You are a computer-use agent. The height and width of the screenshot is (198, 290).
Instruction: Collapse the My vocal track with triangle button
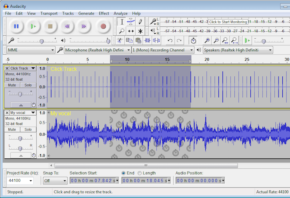tap(21, 155)
